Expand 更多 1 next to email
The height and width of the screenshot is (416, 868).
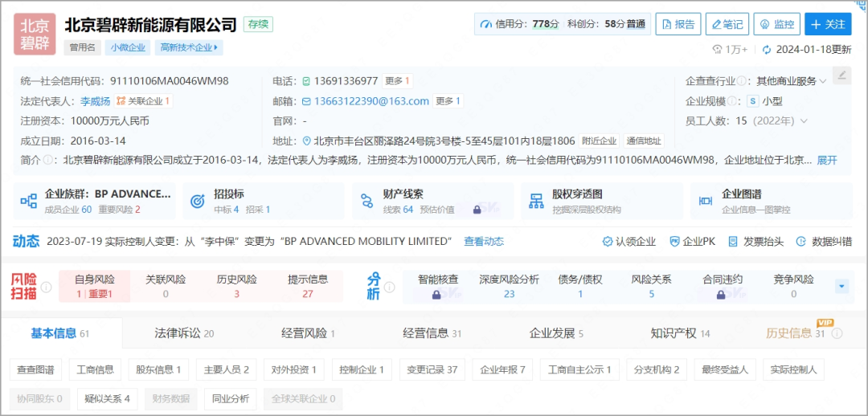coord(448,101)
